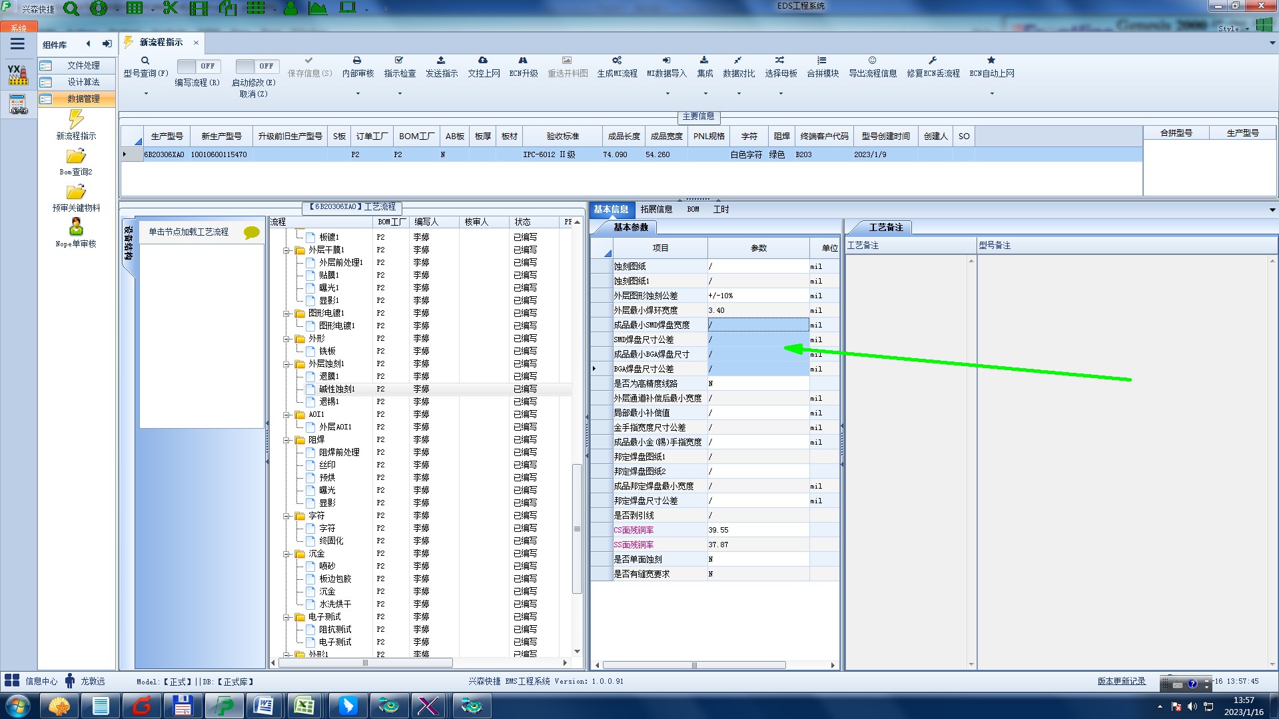Open the Bom查询2 folder icon
Screen dimensions: 1279x719
click(76, 156)
